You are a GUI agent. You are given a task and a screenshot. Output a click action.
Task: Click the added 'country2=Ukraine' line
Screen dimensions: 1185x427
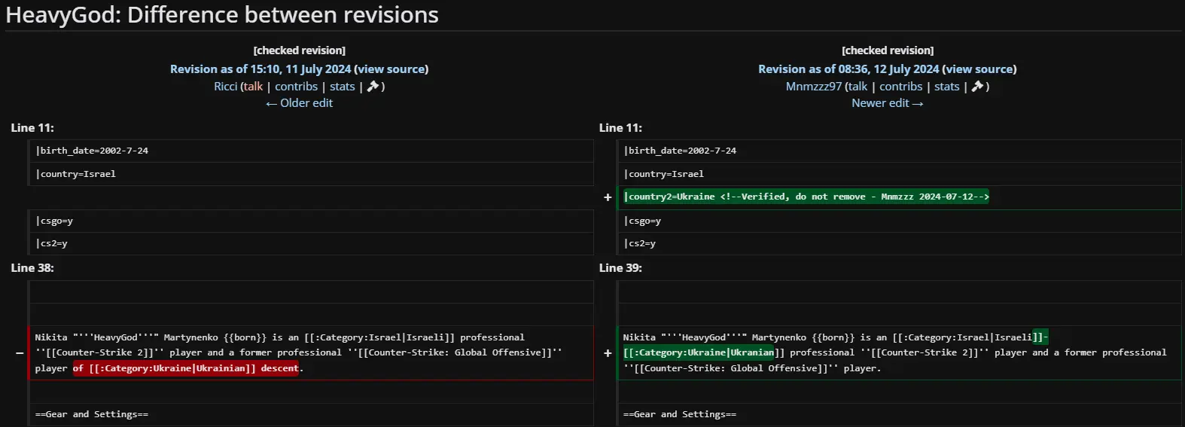point(899,197)
